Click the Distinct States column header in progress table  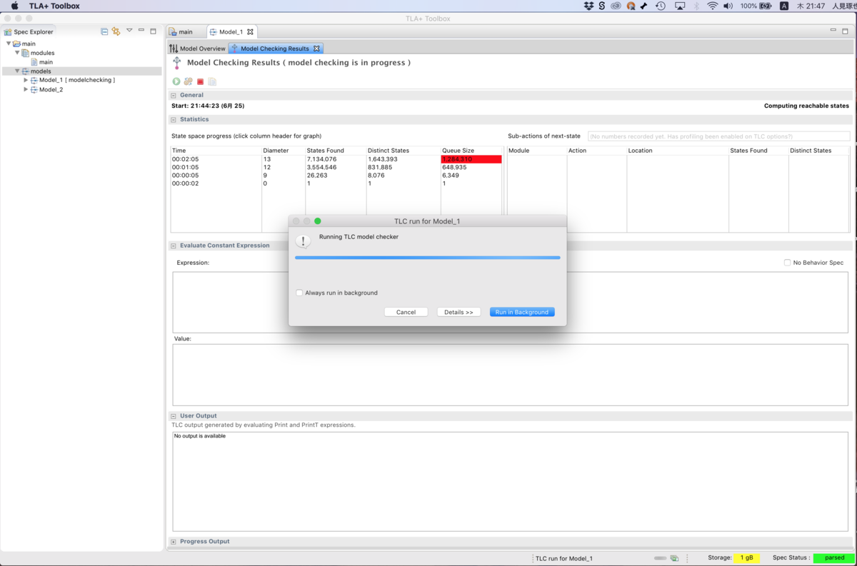(x=403, y=151)
